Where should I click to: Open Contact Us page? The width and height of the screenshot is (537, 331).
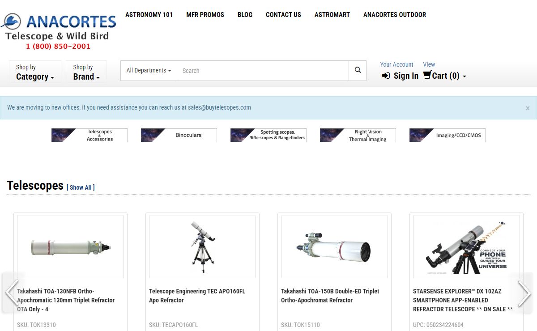tap(283, 15)
